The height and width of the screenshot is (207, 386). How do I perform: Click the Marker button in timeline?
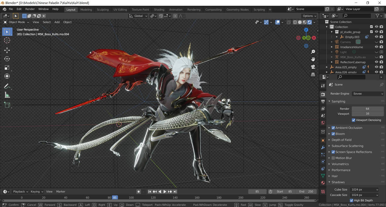coord(61,191)
